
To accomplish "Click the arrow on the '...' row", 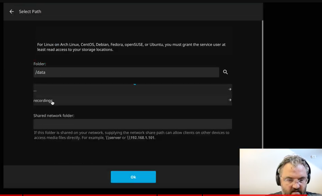I will coord(230,89).
